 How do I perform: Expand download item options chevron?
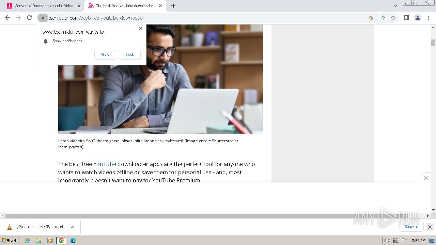click(73, 227)
